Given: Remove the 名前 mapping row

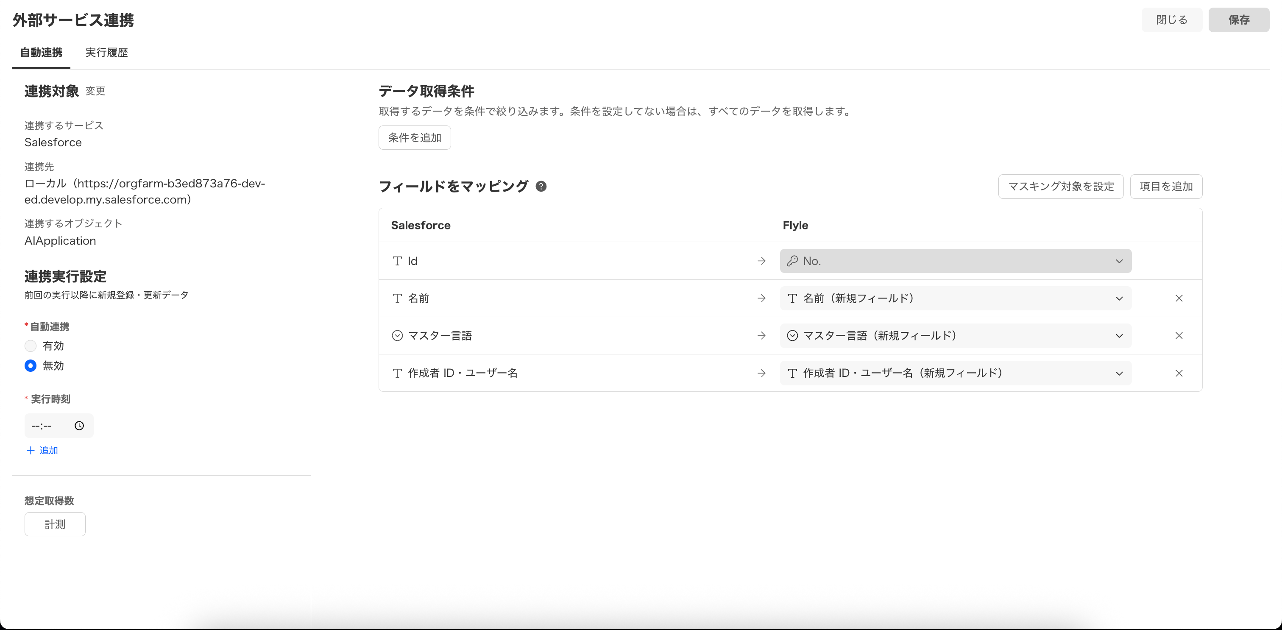Looking at the screenshot, I should point(1179,298).
